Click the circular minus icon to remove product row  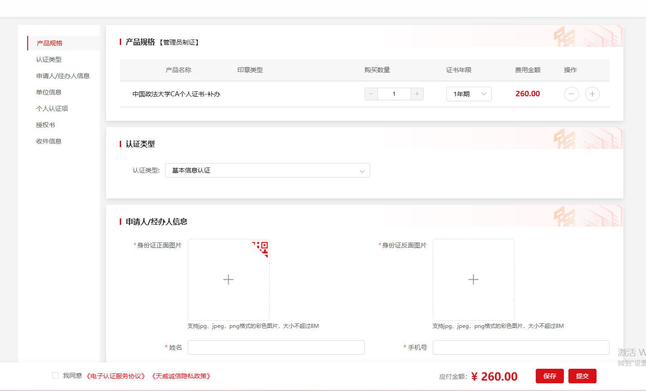pos(571,94)
